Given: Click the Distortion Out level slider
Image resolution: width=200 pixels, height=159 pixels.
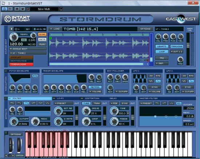Looking at the screenshot, I should tap(105, 117).
